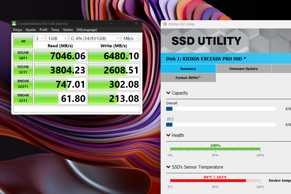Start the RND4K Q32T1 test

tap(23, 84)
